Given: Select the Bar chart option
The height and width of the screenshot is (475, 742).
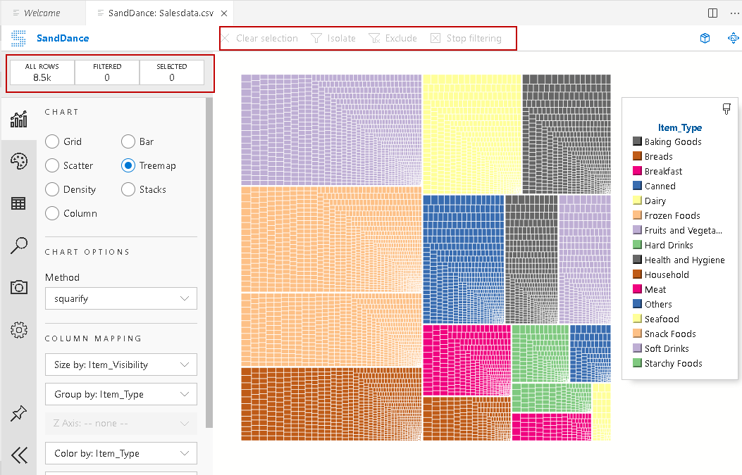Looking at the screenshot, I should click(128, 141).
